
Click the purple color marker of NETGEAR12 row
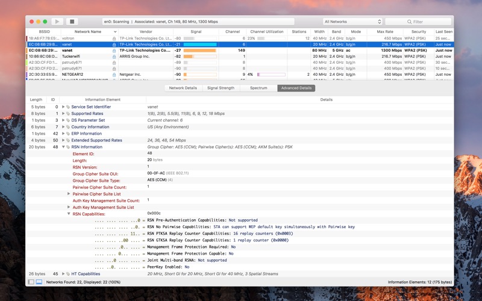pyautogui.click(x=27, y=74)
